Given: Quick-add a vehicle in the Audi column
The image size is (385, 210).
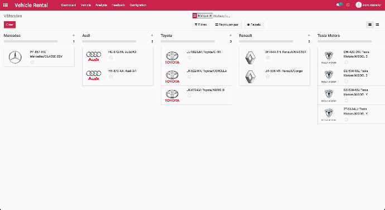Looking at the screenshot, I should pos(152,35).
